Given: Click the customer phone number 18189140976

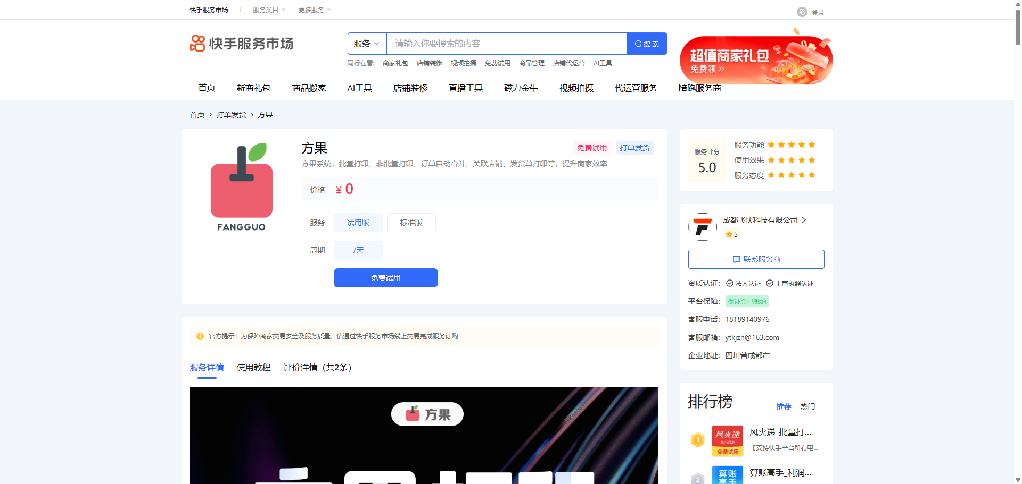Looking at the screenshot, I should tap(747, 320).
